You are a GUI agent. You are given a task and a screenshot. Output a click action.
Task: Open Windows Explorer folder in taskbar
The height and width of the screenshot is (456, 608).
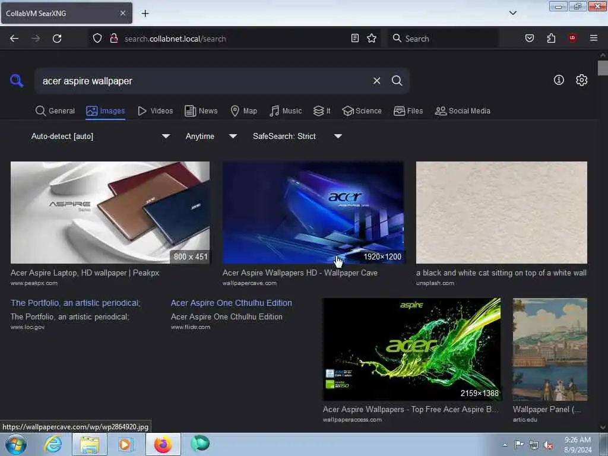pos(90,445)
